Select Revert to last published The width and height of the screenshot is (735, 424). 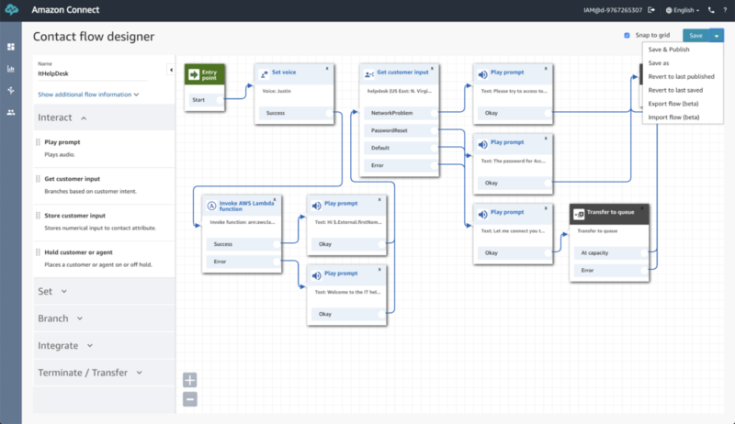tap(681, 76)
